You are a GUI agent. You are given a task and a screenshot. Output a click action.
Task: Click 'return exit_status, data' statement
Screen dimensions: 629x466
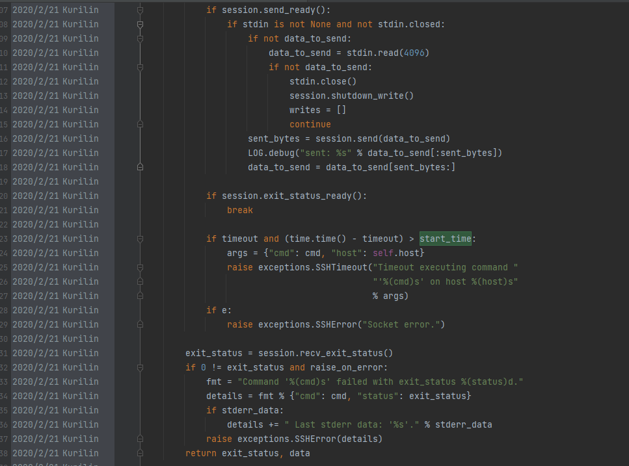click(248, 453)
